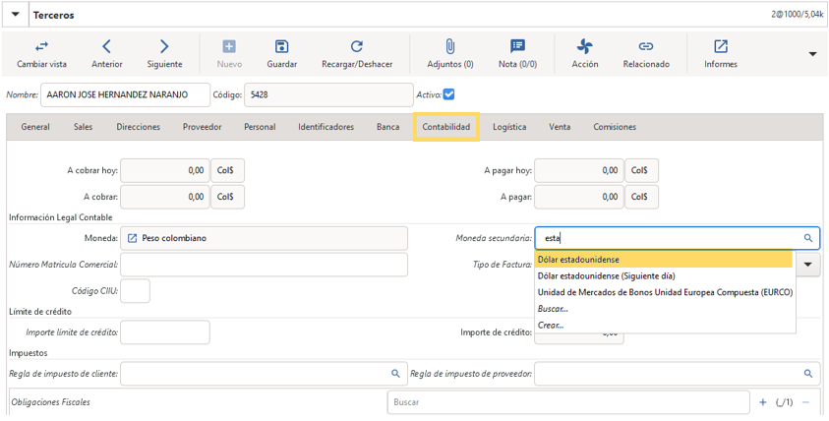Open the Identificadores tab
The width and height of the screenshot is (829, 421).
[x=326, y=127]
